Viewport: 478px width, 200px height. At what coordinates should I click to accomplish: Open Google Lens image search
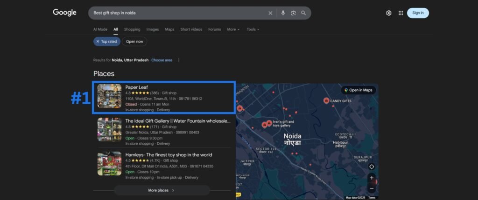pyautogui.click(x=293, y=13)
